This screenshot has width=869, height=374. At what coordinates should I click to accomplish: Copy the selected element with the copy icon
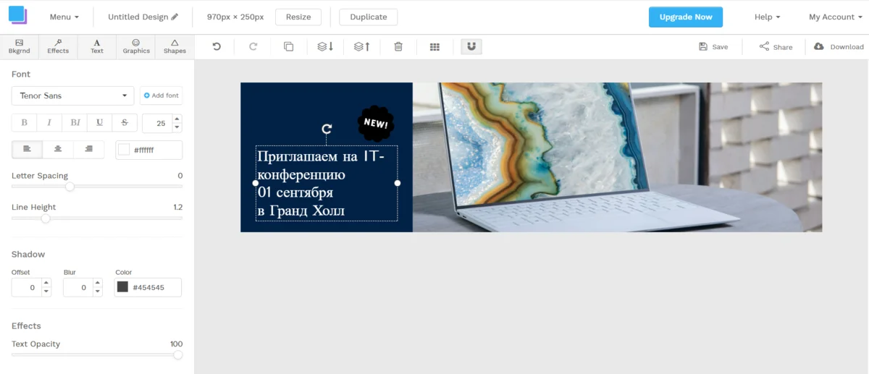point(288,46)
